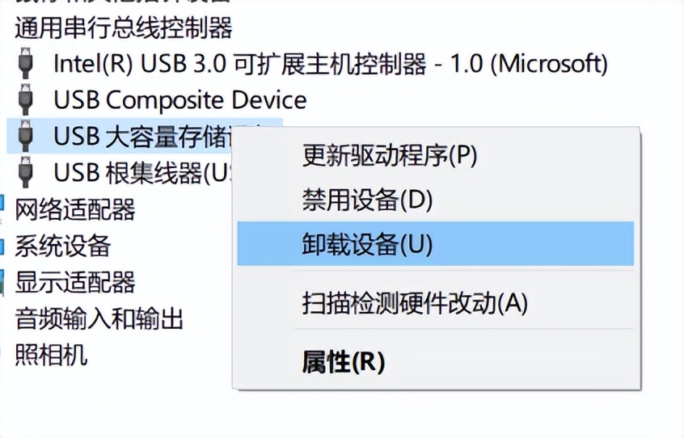This screenshot has width=684, height=438.
Task: Click the Intel USB 3.0 controller plug icon
Action: 26,64
